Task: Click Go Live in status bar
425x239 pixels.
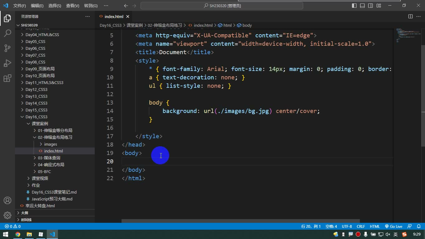Action: [394, 227]
